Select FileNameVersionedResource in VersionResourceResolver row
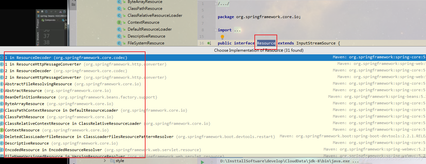Screen dimensions: 426x164 pos(213,156)
